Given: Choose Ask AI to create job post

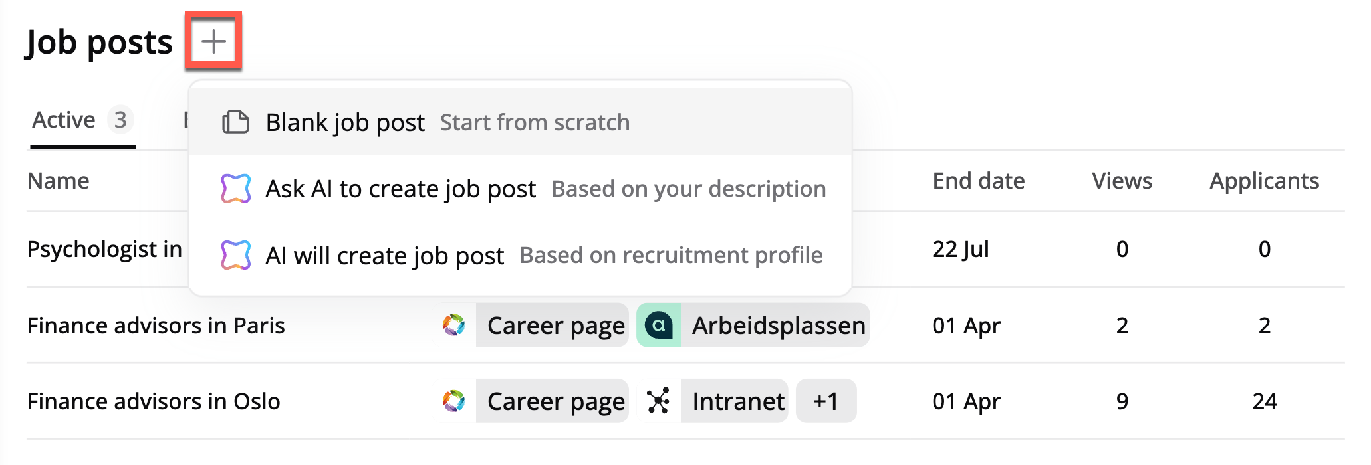Looking at the screenshot, I should click(x=400, y=189).
